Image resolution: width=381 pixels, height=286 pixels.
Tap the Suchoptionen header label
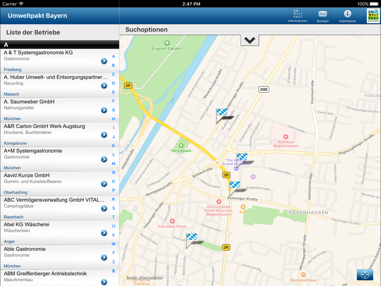click(146, 30)
